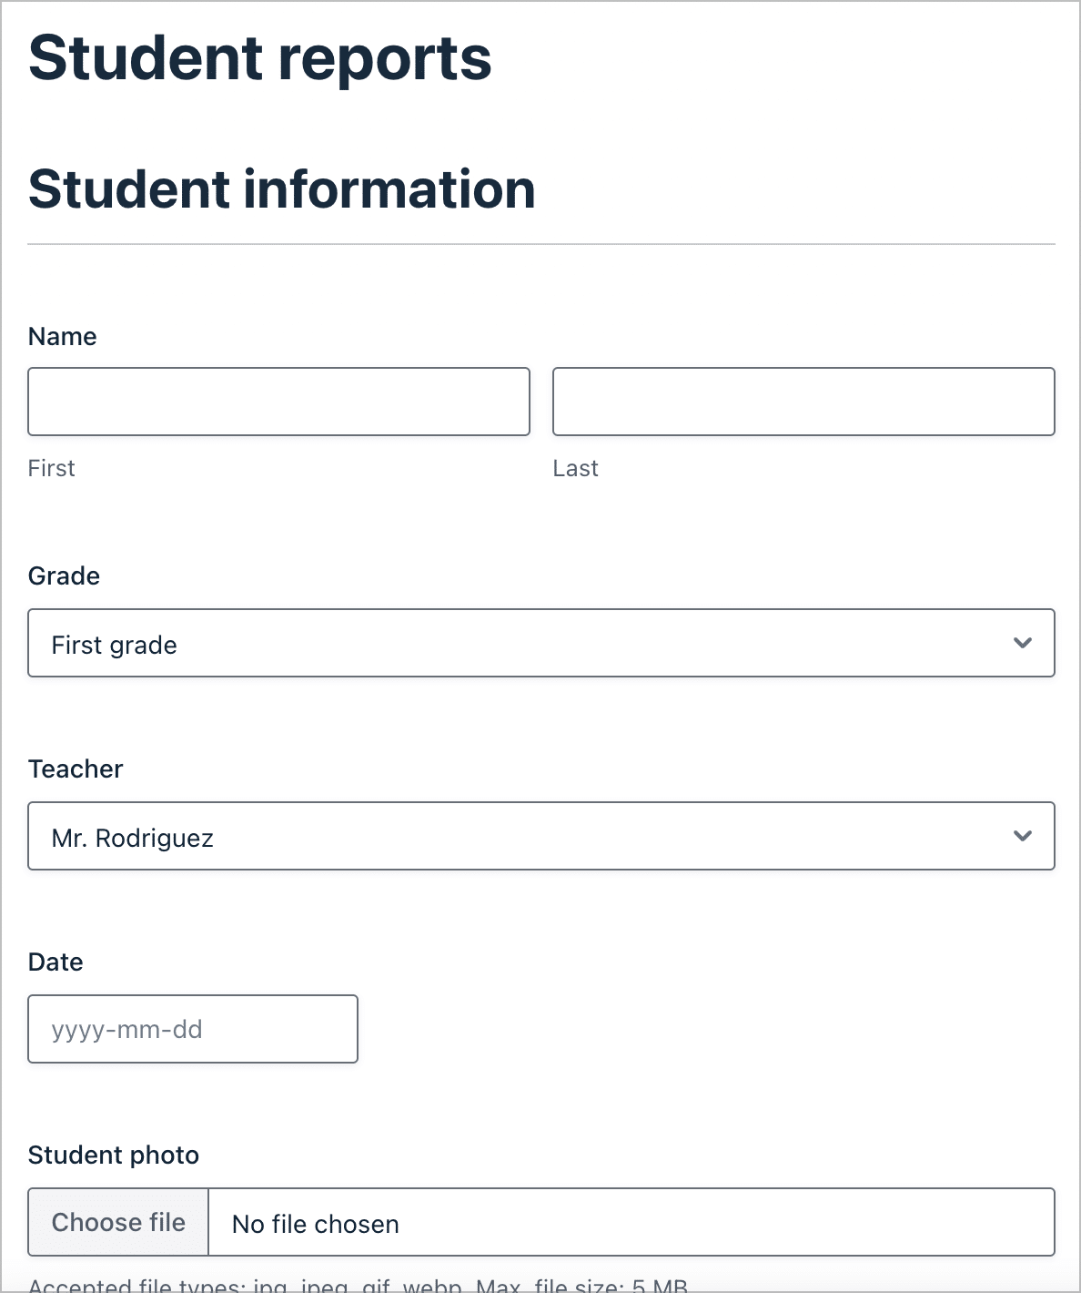Click the Name field label
1081x1293 pixels.
point(63,336)
